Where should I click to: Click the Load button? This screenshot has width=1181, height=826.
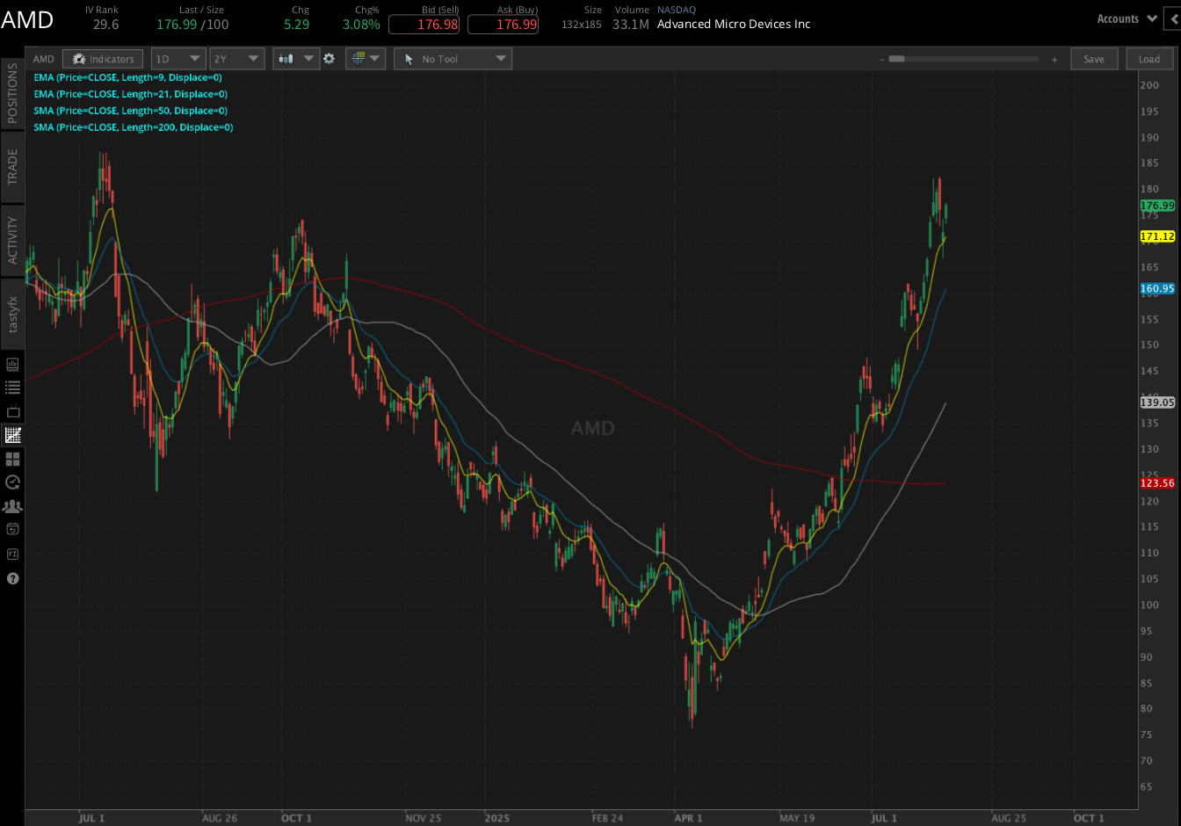coord(1149,59)
